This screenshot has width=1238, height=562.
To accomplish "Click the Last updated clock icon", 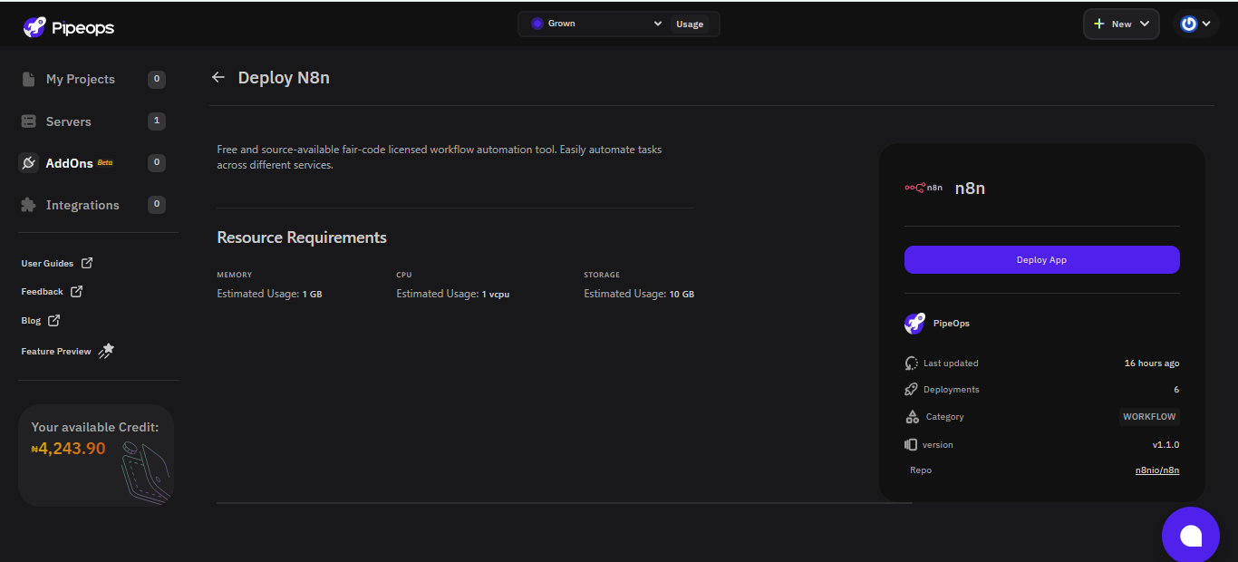I will point(912,363).
